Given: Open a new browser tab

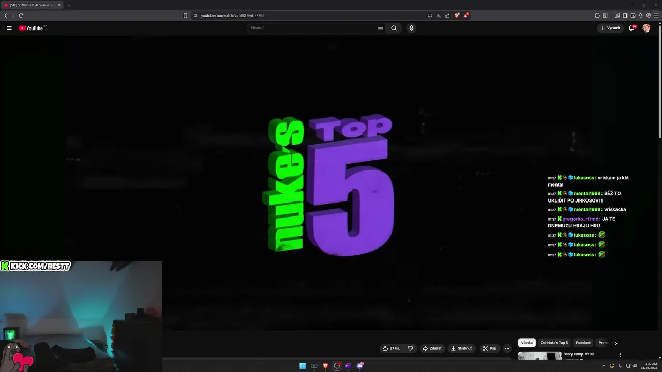Looking at the screenshot, I should click(x=68, y=5).
